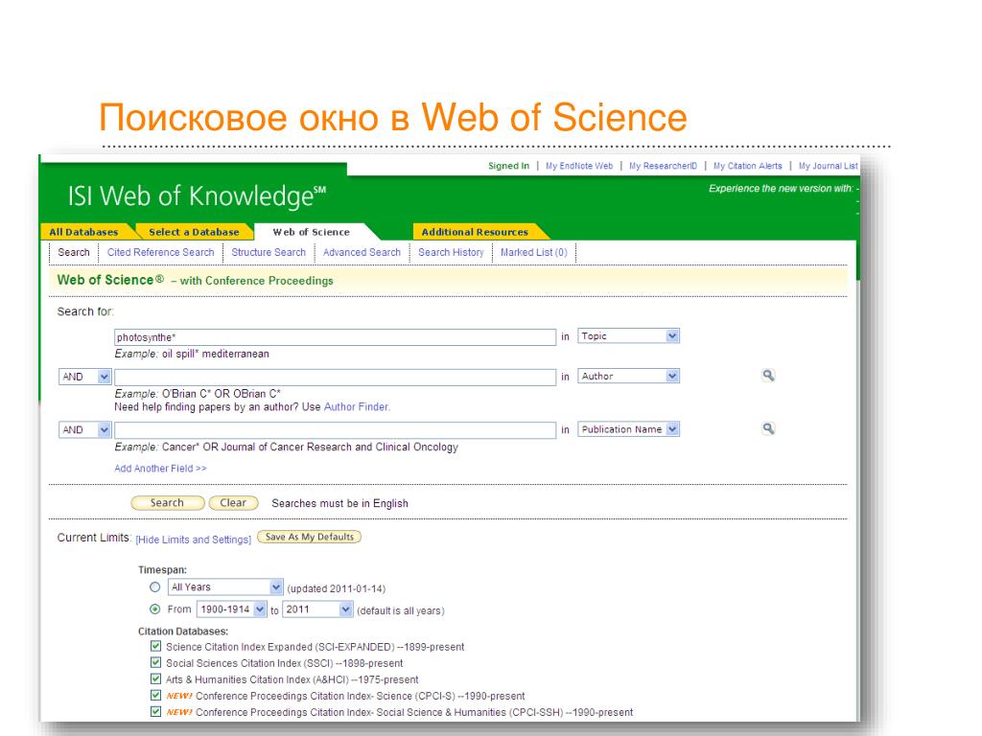Screen dimensions: 982x736
Task: Click the empty Publication Name input field
Action: click(x=335, y=430)
